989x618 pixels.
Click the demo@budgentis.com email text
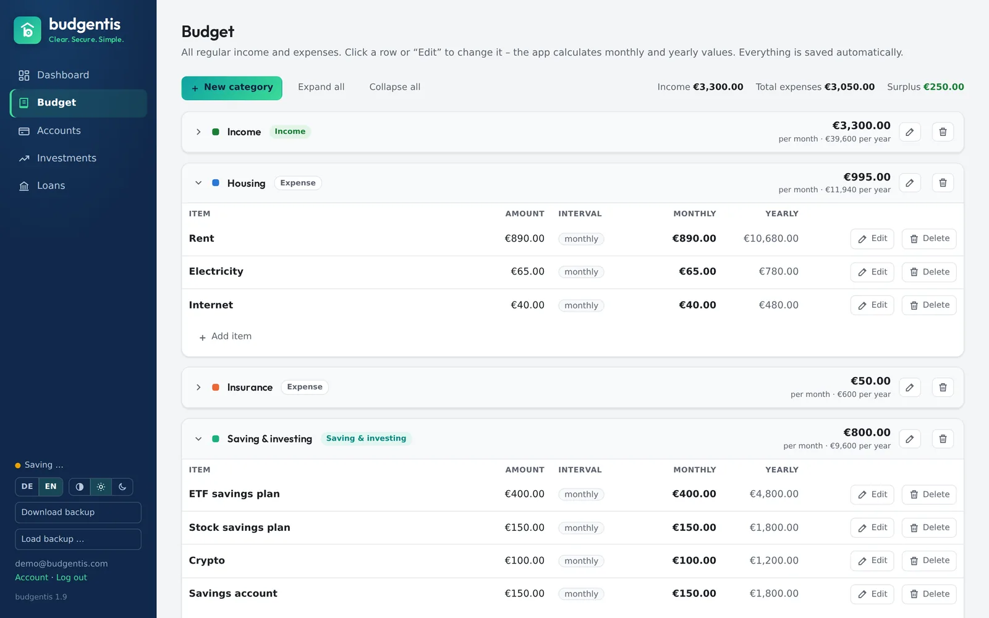click(x=61, y=564)
